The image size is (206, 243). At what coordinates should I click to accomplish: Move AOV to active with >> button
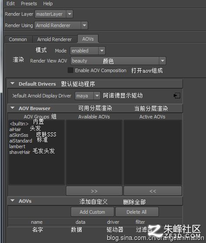(94, 191)
